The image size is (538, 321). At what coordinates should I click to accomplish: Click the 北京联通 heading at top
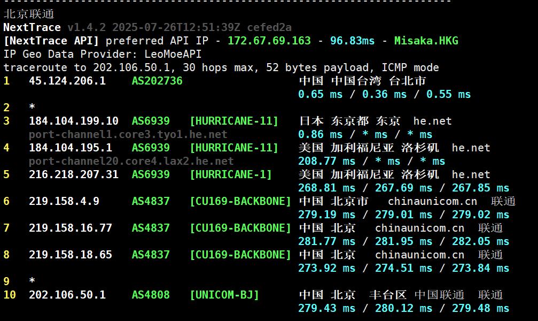tap(29, 14)
